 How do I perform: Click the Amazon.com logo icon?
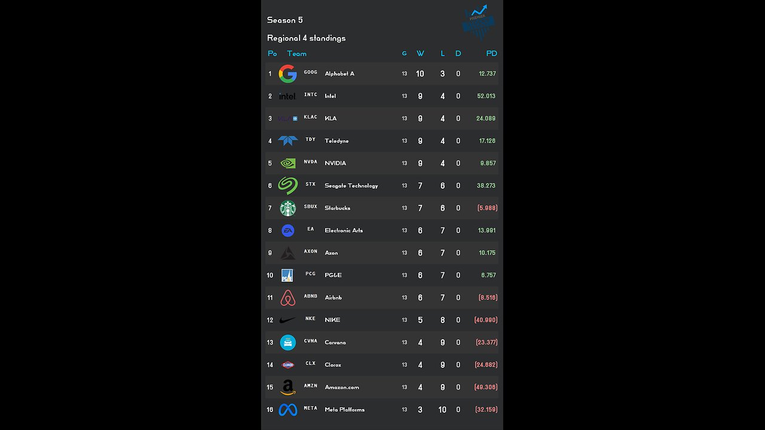287,388
